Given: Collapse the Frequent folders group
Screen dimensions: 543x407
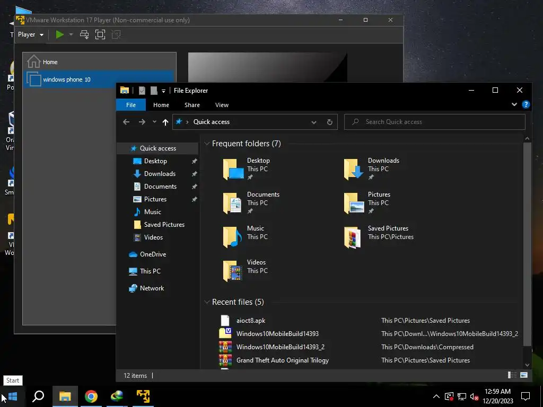Looking at the screenshot, I should [207, 143].
